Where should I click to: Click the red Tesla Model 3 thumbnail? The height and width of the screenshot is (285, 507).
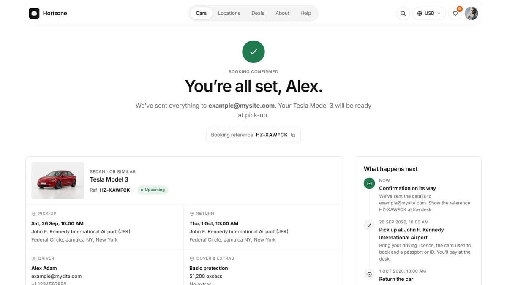[x=58, y=181]
